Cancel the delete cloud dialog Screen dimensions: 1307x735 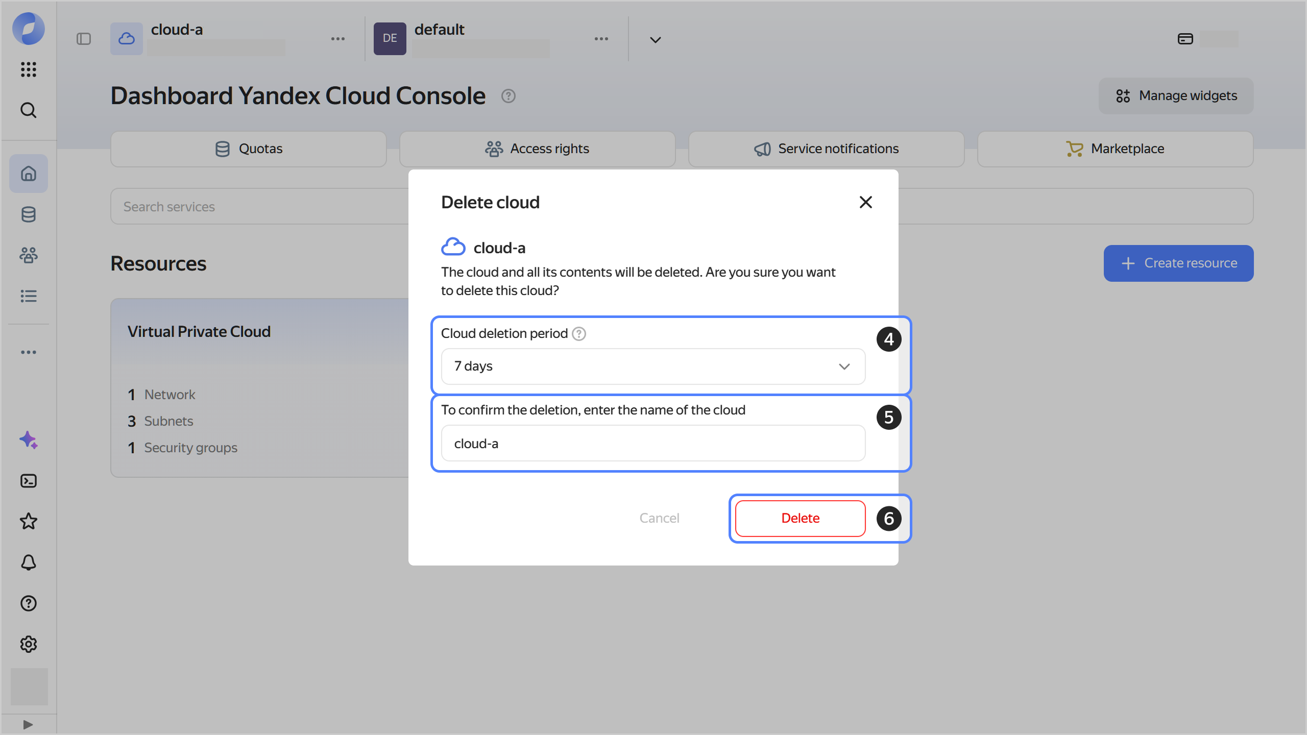coord(659,518)
